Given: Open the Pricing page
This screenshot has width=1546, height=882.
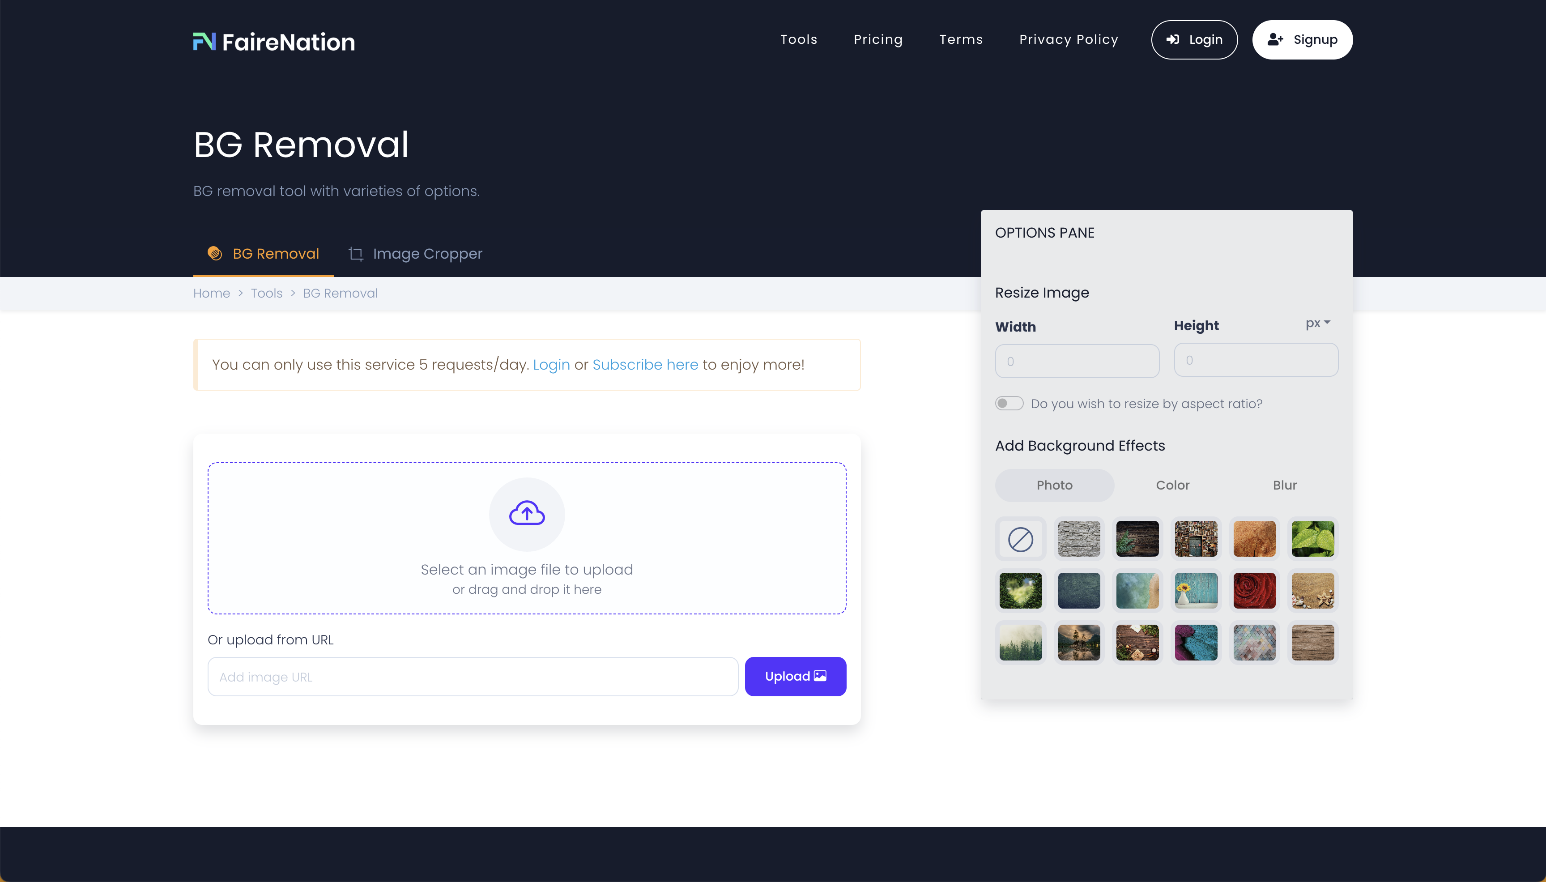Looking at the screenshot, I should click(878, 39).
